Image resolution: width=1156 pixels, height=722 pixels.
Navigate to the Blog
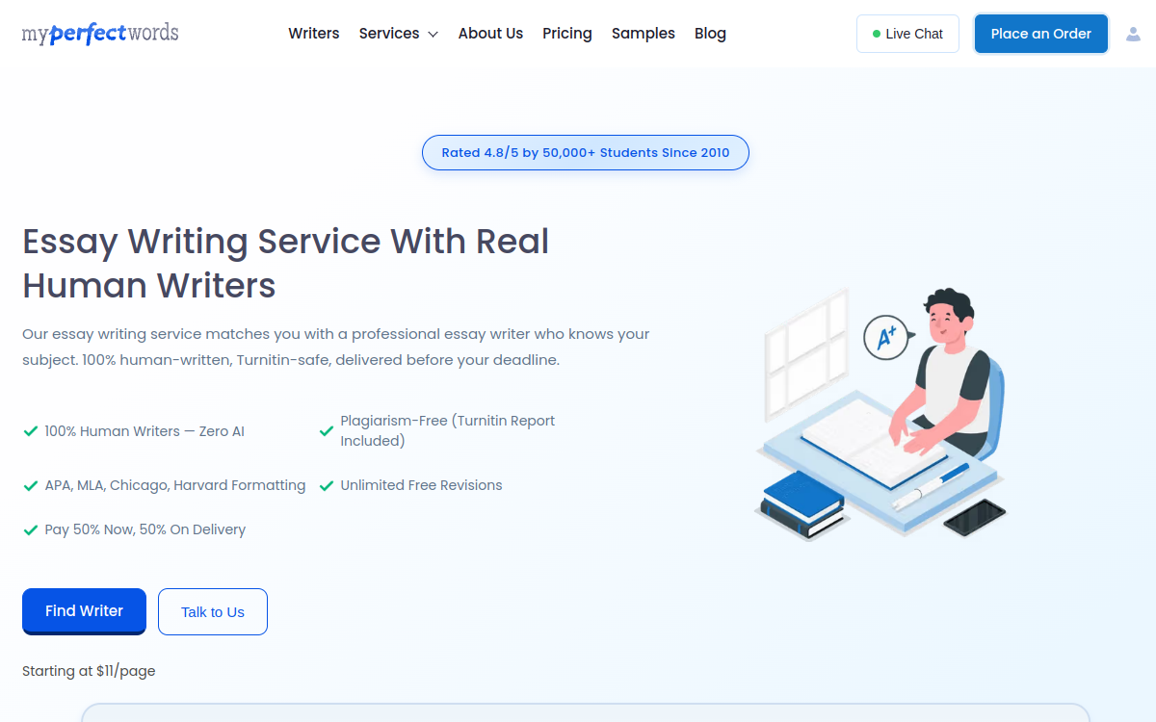pyautogui.click(x=710, y=34)
